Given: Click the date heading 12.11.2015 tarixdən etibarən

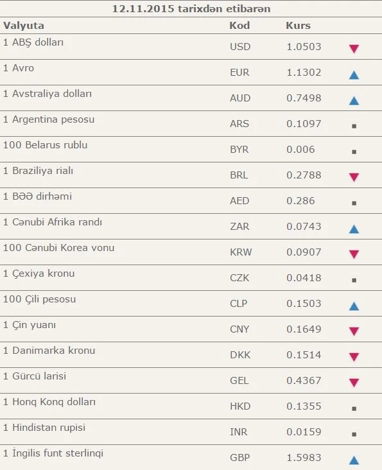Looking at the screenshot, I should 191,8.
